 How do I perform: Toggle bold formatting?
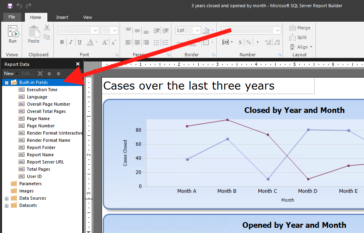(x=62, y=42)
